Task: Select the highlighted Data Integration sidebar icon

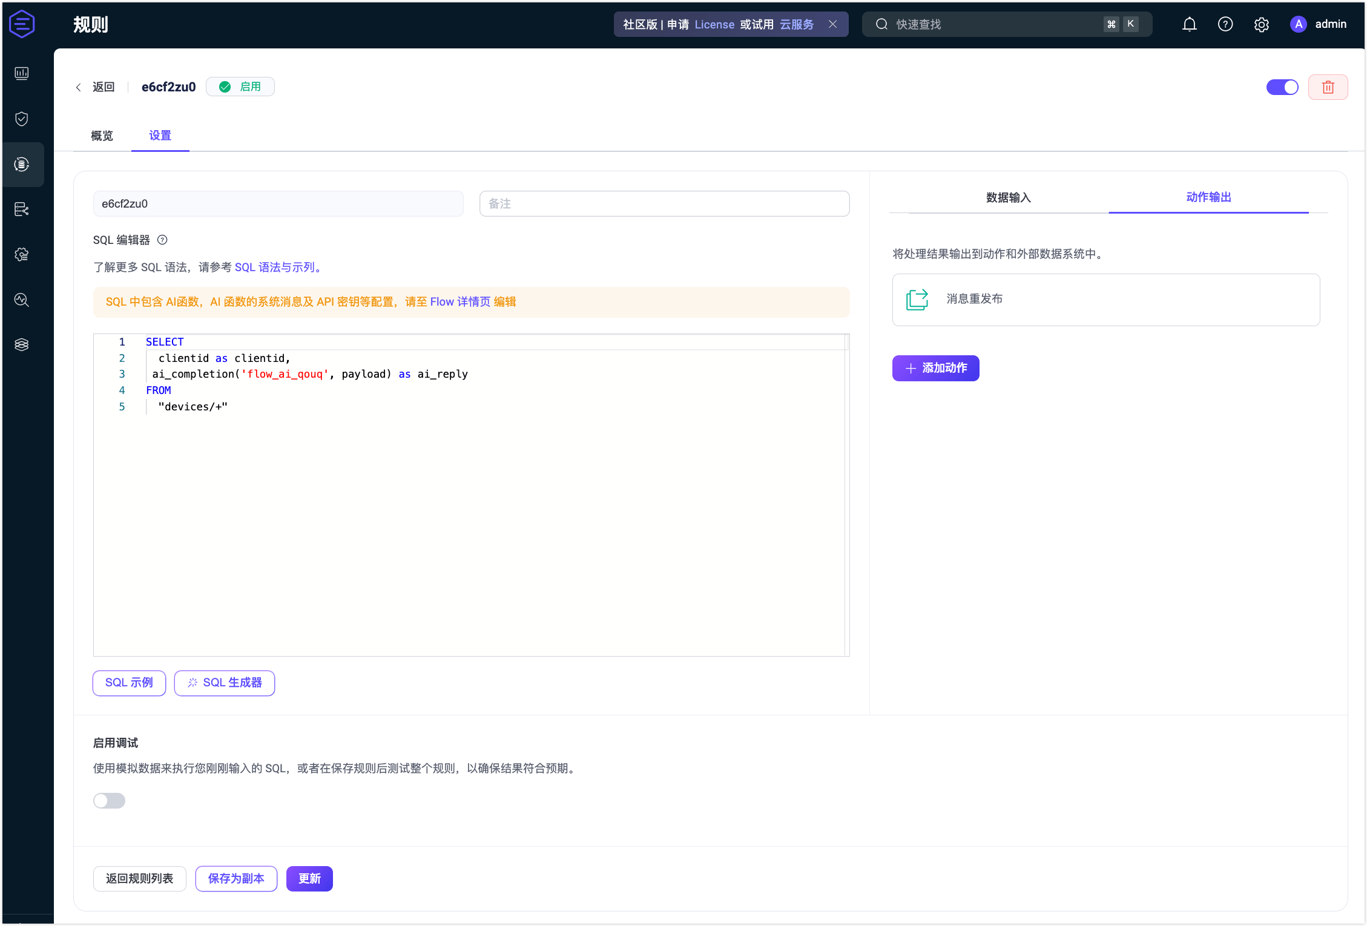Action: click(22, 164)
